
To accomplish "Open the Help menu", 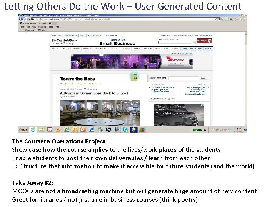I will click(57, 27).
